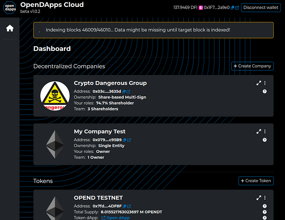This screenshot has width=285, height=220.
Task: Disconnect the wallet
Action: (x=261, y=8)
